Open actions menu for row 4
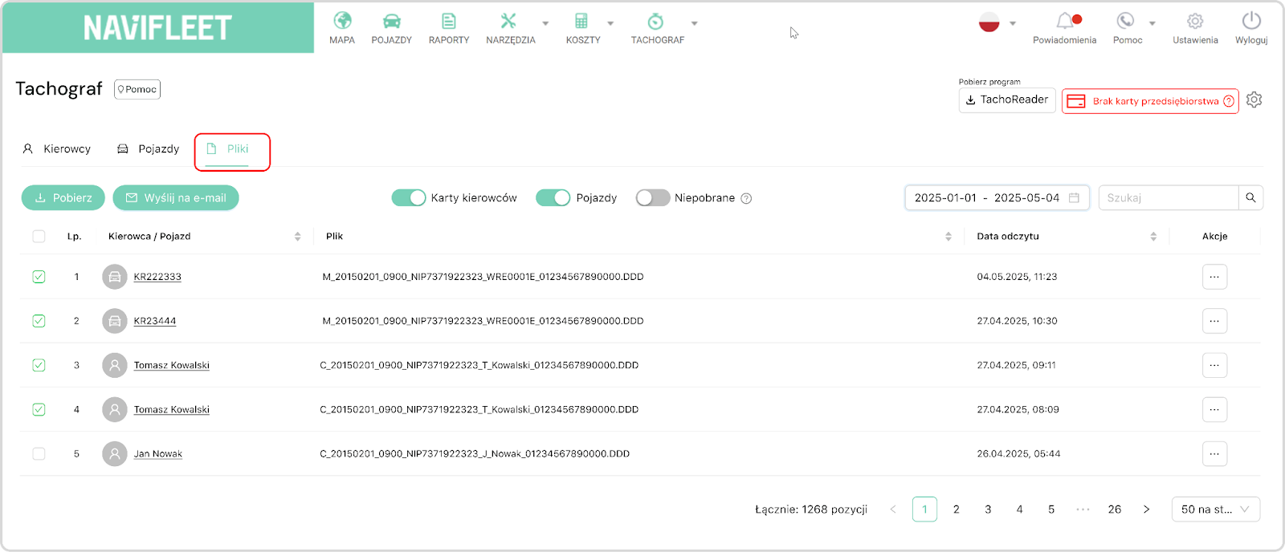 (x=1214, y=409)
